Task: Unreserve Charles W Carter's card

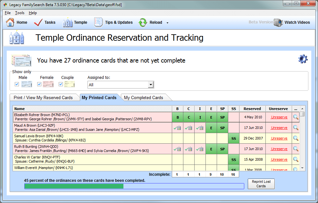Action: pos(279,159)
